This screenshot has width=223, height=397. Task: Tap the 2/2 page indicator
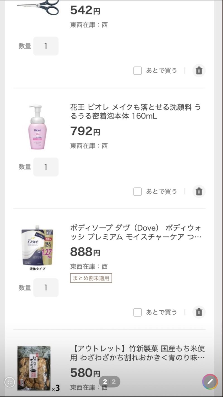click(109, 381)
